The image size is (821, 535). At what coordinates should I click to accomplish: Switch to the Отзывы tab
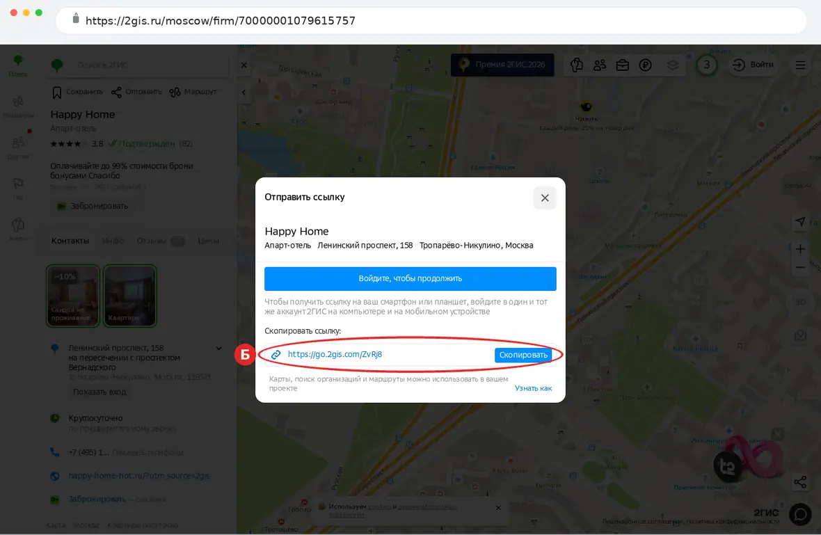[160, 241]
